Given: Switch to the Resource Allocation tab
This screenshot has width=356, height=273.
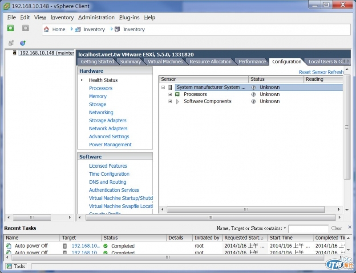Looking at the screenshot, I should (x=210, y=62).
